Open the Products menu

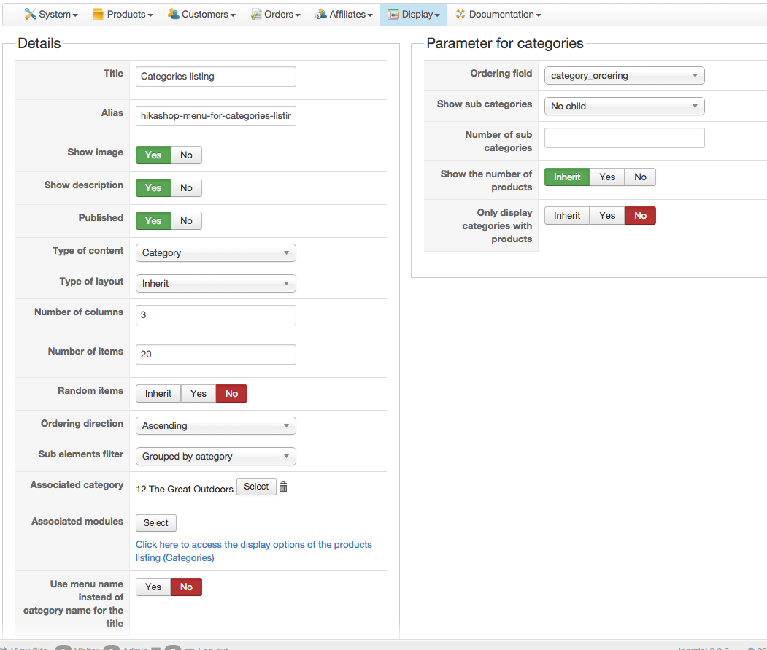(123, 14)
